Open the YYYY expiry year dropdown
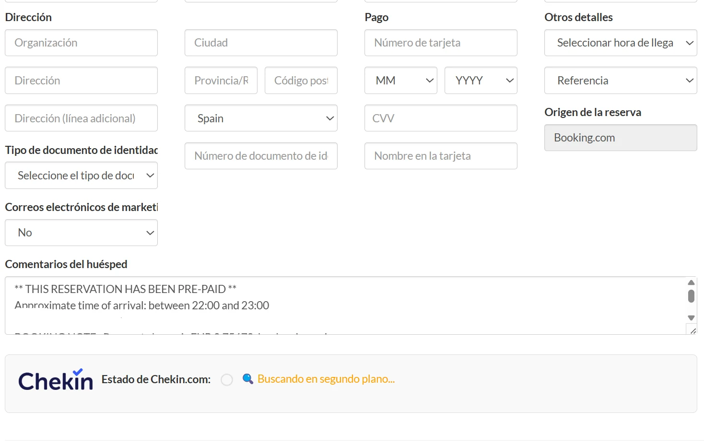This screenshot has height=446, width=704. point(481,81)
